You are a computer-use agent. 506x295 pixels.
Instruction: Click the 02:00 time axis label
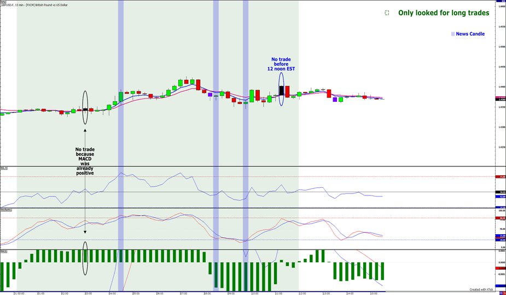point(65,293)
